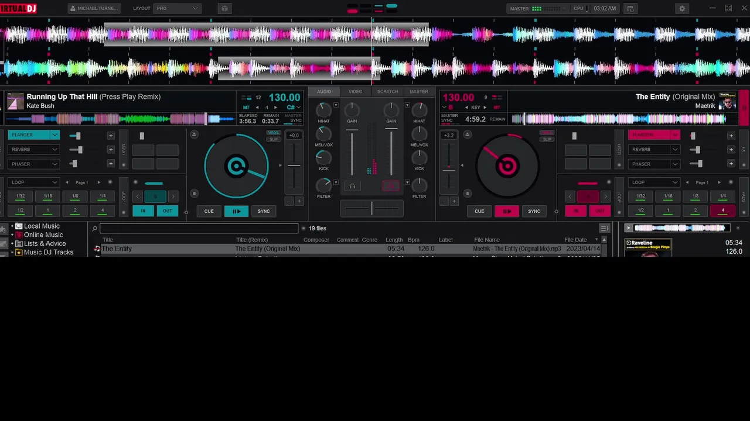This screenshot has width=750, height=421.
Task: Add parameter for left deck Phaser effect
Action: click(x=110, y=164)
